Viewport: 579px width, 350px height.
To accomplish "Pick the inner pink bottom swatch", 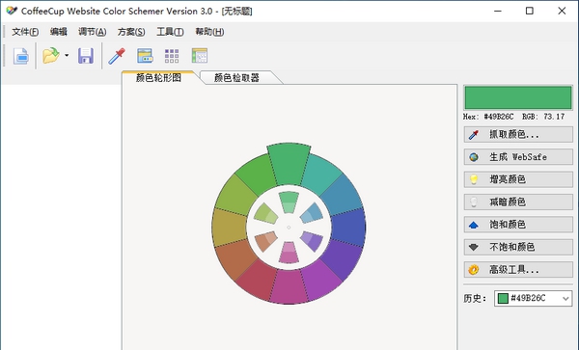I will pos(289,253).
